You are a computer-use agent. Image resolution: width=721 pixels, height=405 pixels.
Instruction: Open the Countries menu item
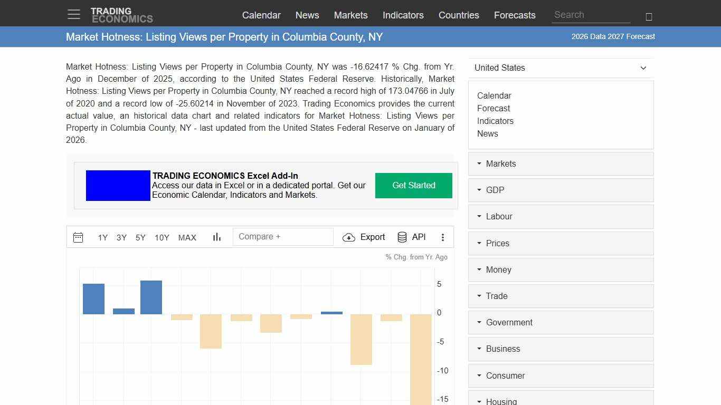tap(458, 15)
